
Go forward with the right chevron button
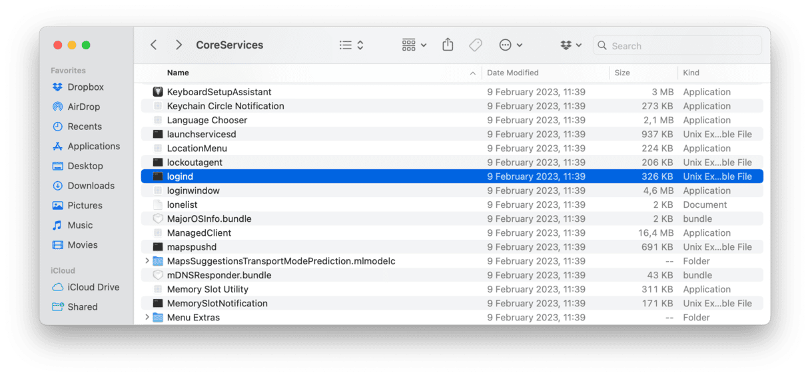click(179, 45)
